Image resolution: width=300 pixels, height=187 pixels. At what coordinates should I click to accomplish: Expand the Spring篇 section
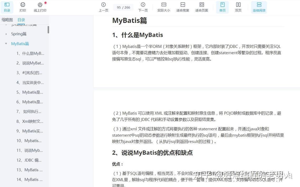pyautogui.click(x=6, y=34)
